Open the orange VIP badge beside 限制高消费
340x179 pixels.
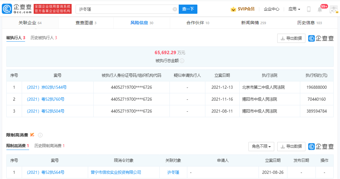[32, 135]
